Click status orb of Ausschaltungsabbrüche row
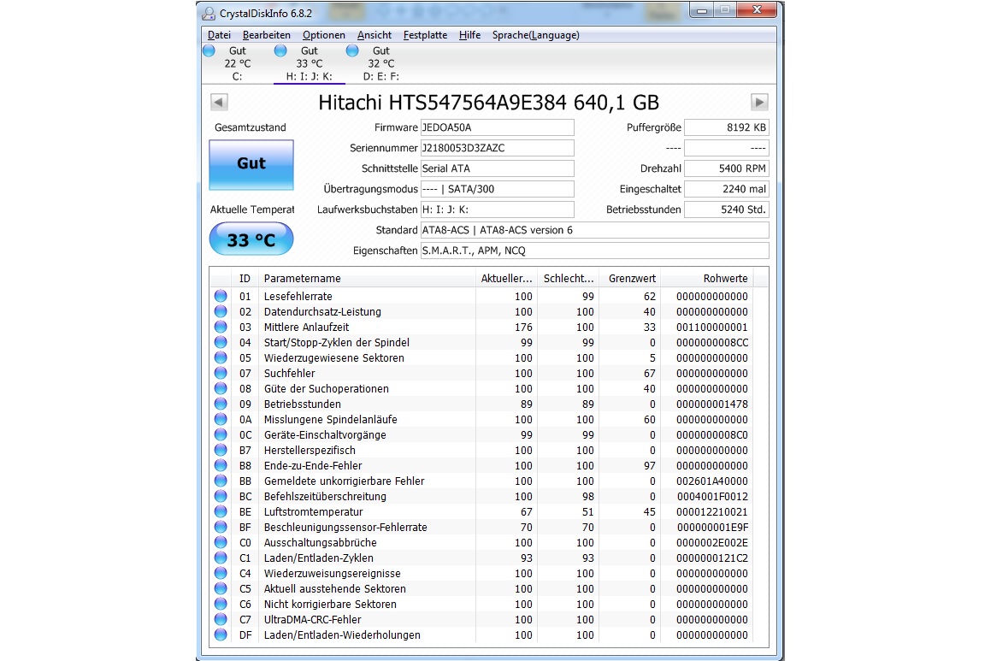The image size is (985, 661). [221, 542]
